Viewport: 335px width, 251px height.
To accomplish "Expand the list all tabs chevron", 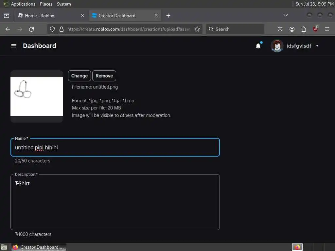I will (x=285, y=15).
